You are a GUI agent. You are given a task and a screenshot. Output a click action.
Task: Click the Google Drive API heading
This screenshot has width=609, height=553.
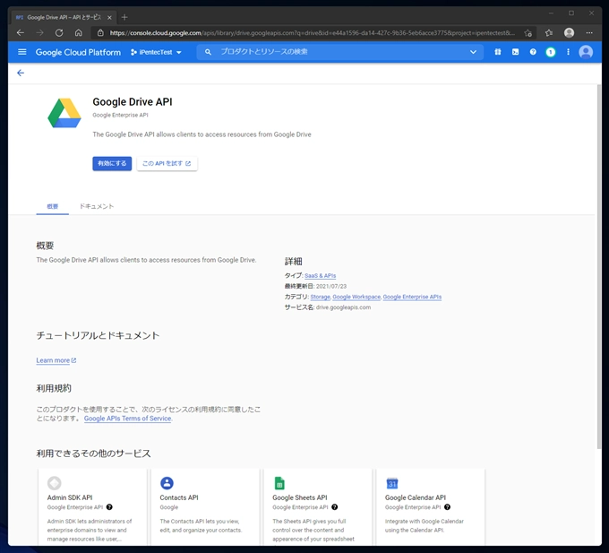coord(133,102)
